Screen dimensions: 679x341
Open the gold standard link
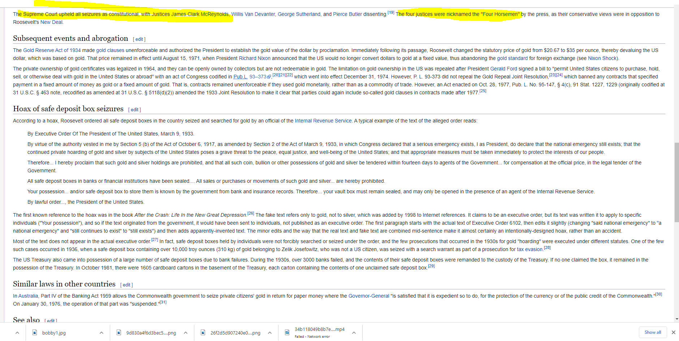(x=512, y=58)
